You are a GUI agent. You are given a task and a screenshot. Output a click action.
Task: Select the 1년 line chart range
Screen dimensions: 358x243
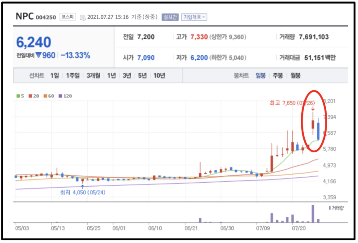111,75
